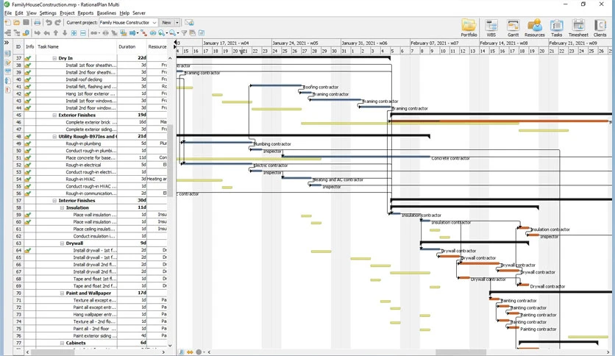The height and width of the screenshot is (356, 615).
Task: Move the task up with up-arrow icon
Action: pyautogui.click(x=56, y=33)
